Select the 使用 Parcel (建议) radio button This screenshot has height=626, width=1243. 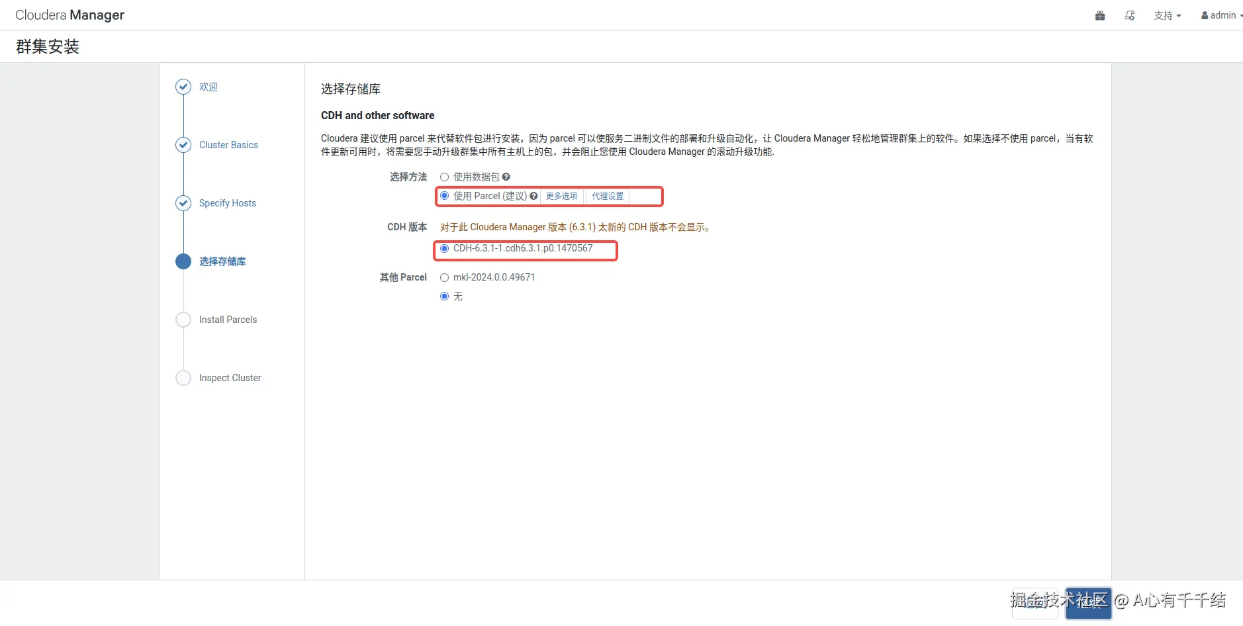tap(445, 196)
